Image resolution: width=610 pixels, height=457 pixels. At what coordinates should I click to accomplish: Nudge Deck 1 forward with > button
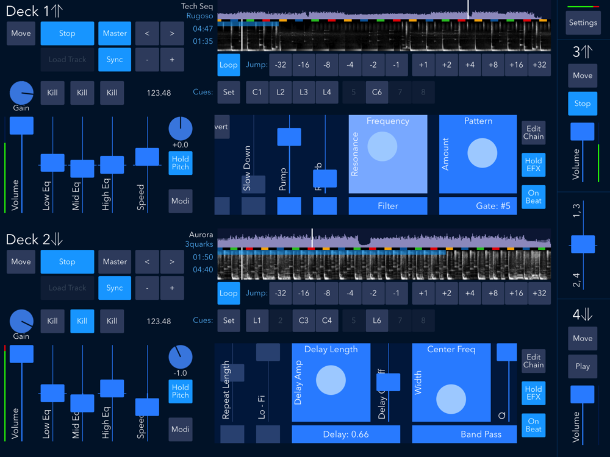click(x=172, y=34)
